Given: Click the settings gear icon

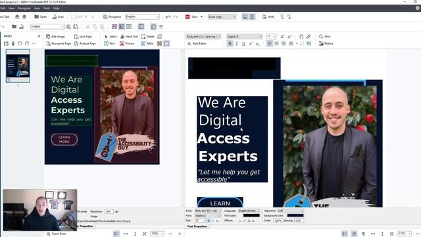Looking at the screenshot, I should click(x=417, y=8).
